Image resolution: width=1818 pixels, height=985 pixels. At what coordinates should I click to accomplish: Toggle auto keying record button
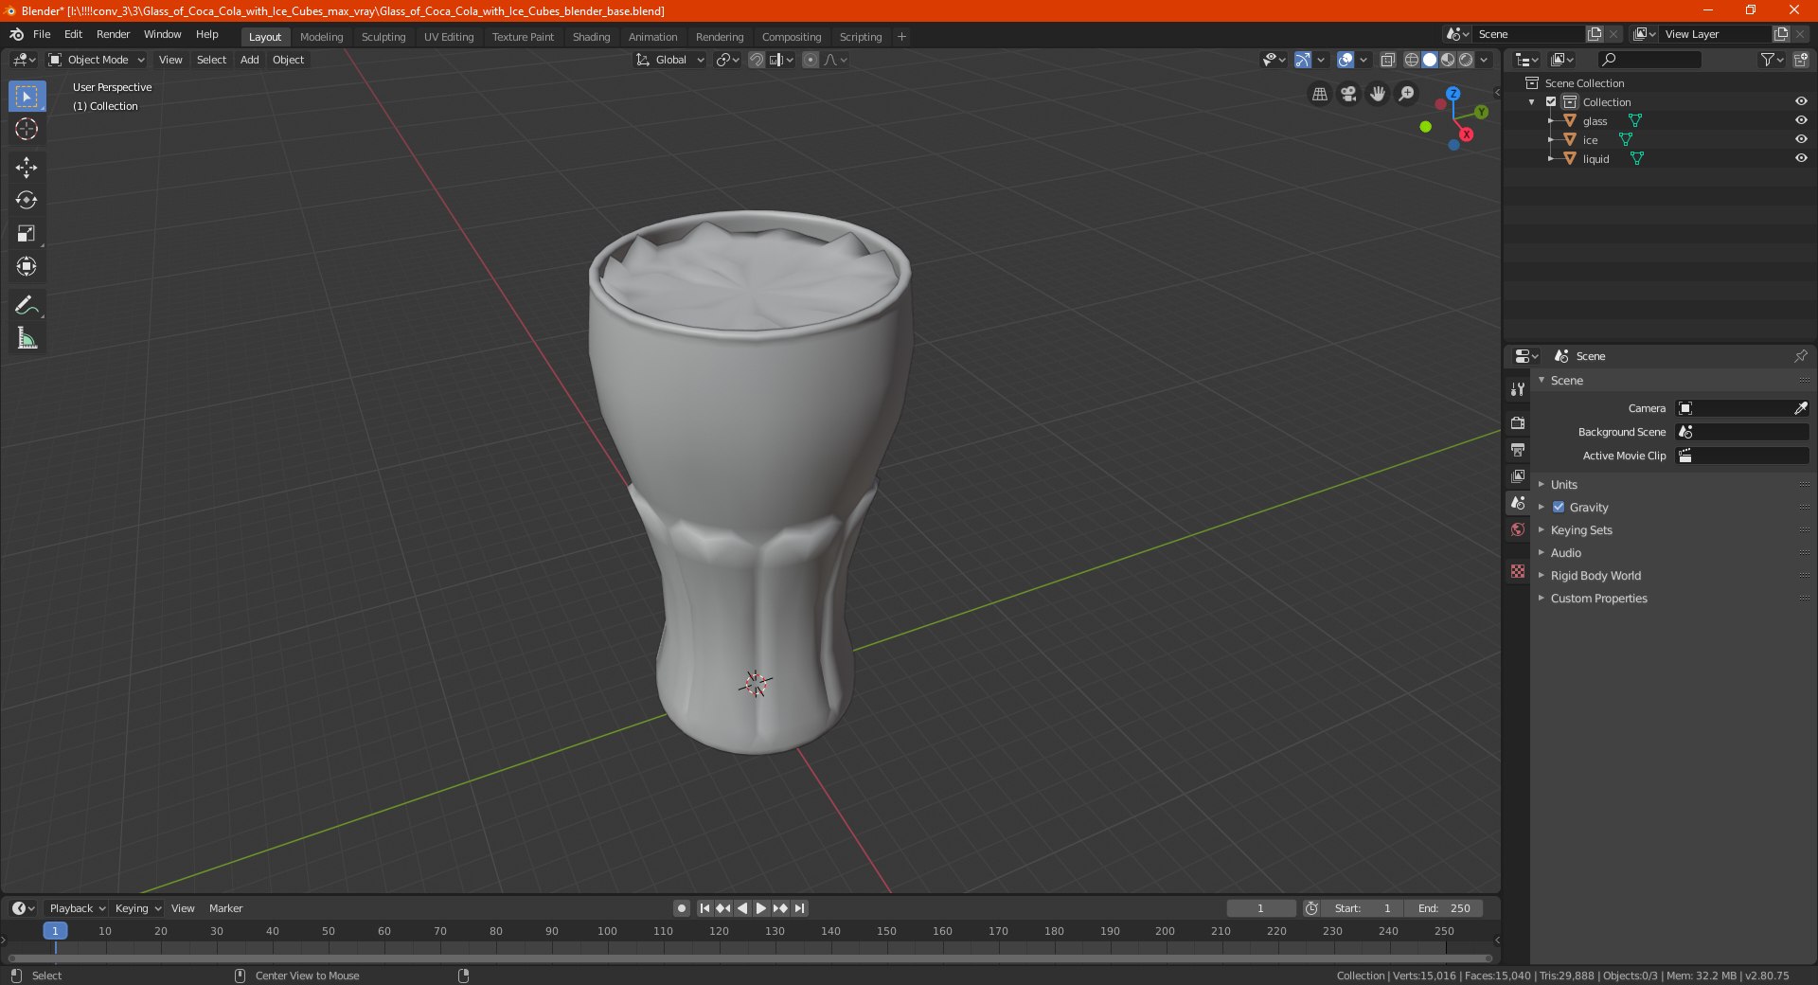[682, 908]
